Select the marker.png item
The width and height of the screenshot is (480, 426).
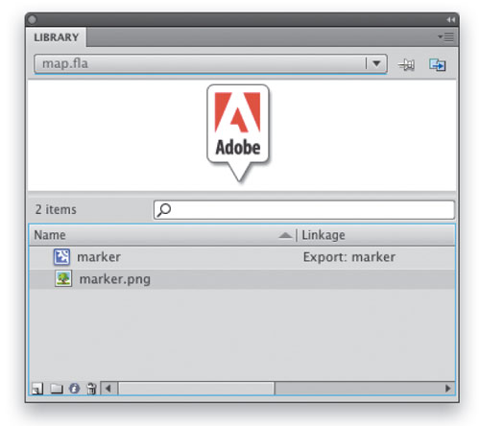[242, 279]
